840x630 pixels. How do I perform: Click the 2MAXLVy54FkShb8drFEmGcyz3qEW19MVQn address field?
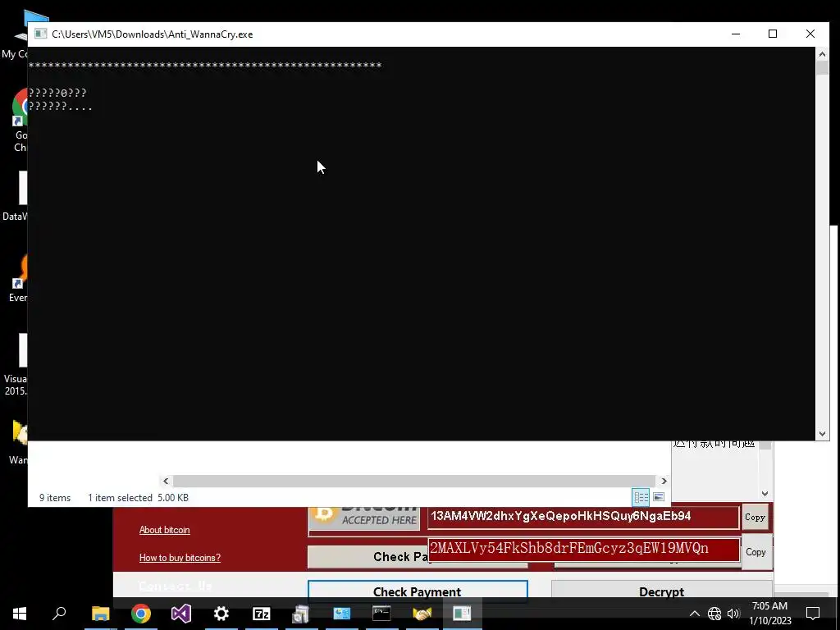coord(584,549)
